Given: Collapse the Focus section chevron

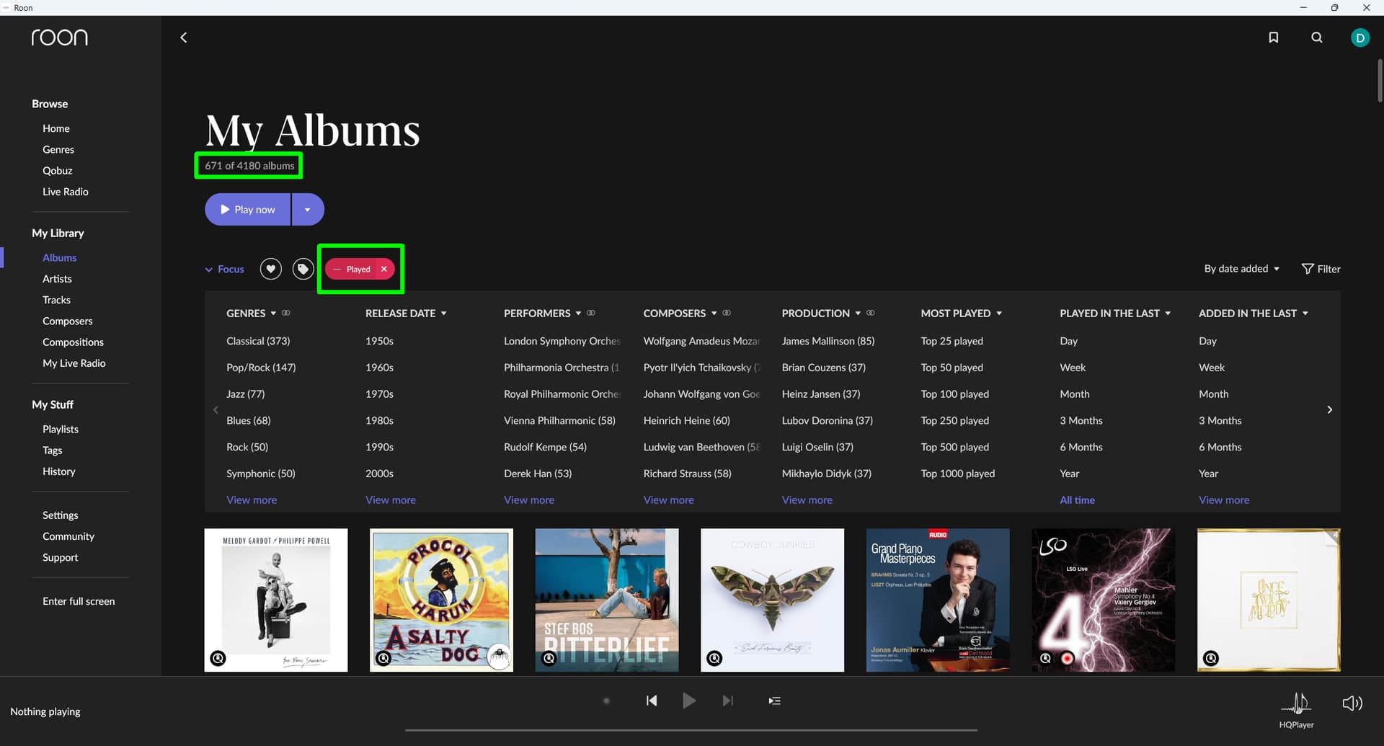Looking at the screenshot, I should click(209, 270).
